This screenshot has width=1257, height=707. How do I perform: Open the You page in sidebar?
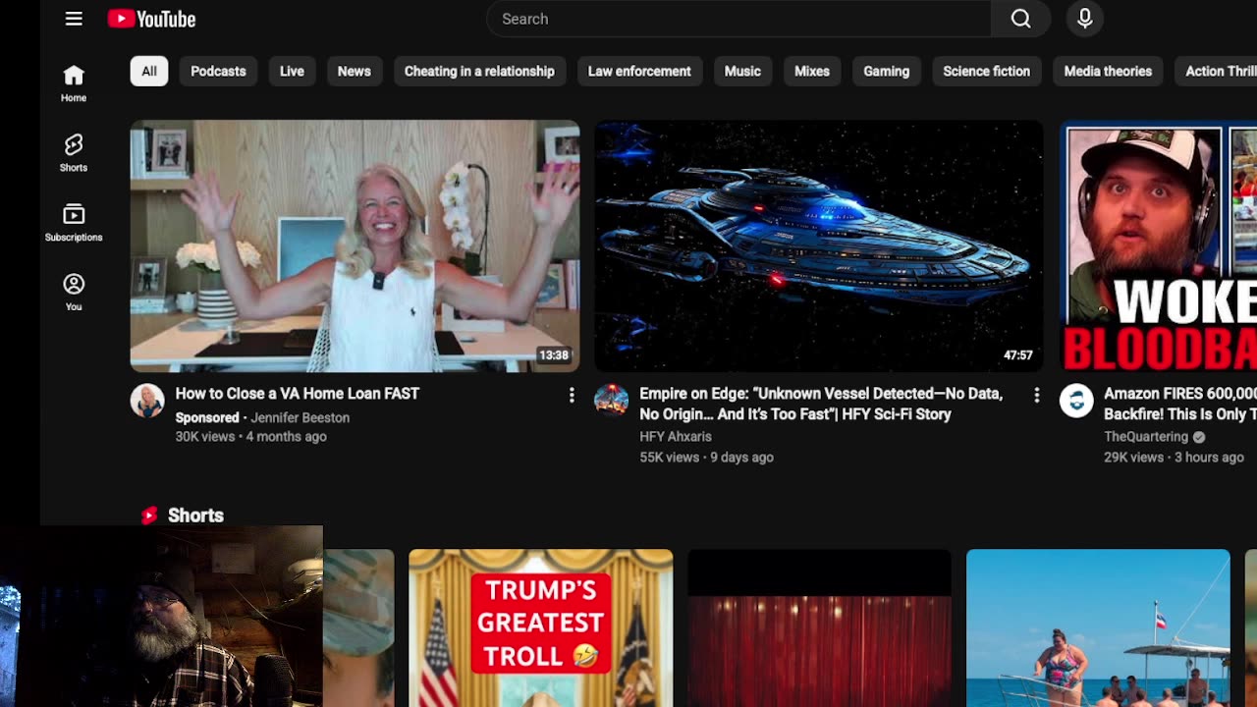click(x=74, y=293)
